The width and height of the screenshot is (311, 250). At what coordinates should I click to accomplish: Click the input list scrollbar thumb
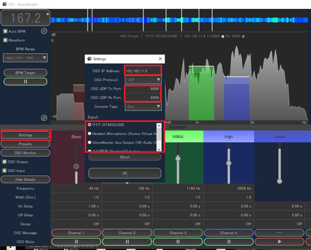[x=159, y=134]
